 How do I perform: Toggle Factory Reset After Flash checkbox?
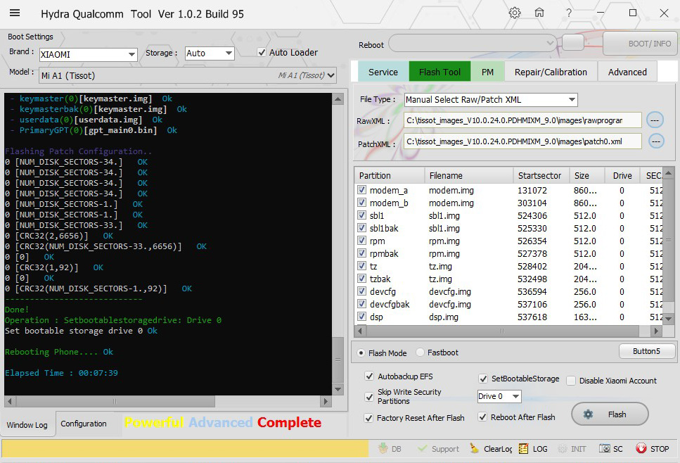[368, 418]
